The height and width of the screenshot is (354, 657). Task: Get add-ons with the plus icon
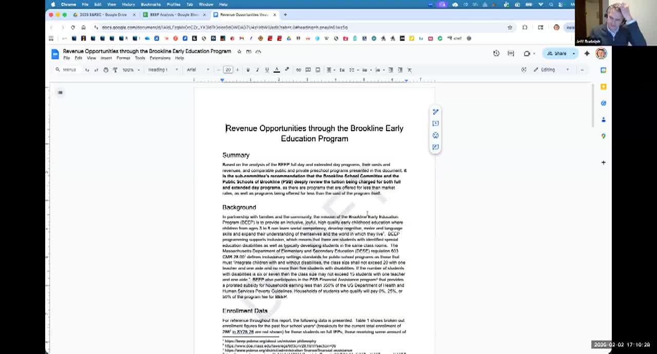(x=604, y=163)
